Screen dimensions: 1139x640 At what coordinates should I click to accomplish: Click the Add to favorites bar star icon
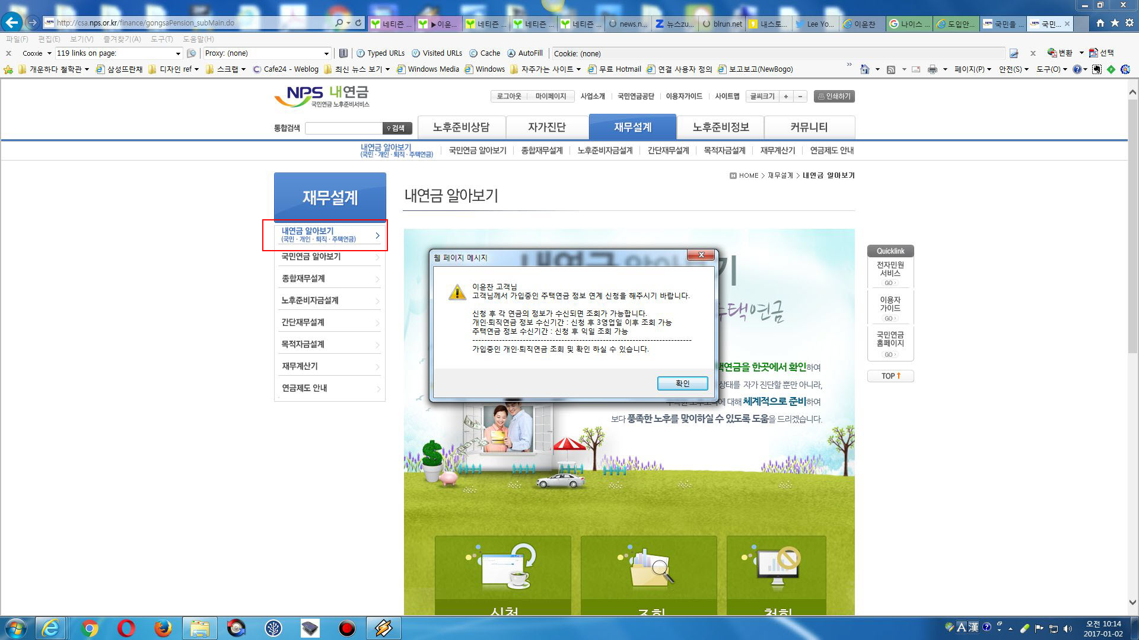pyautogui.click(x=8, y=69)
